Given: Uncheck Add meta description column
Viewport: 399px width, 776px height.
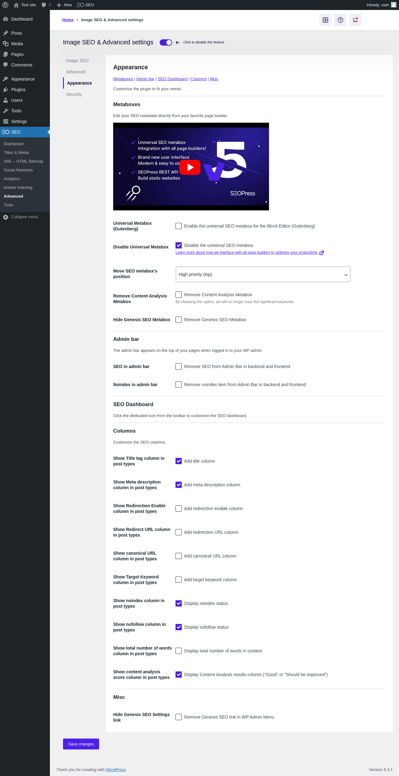Looking at the screenshot, I should [179, 485].
